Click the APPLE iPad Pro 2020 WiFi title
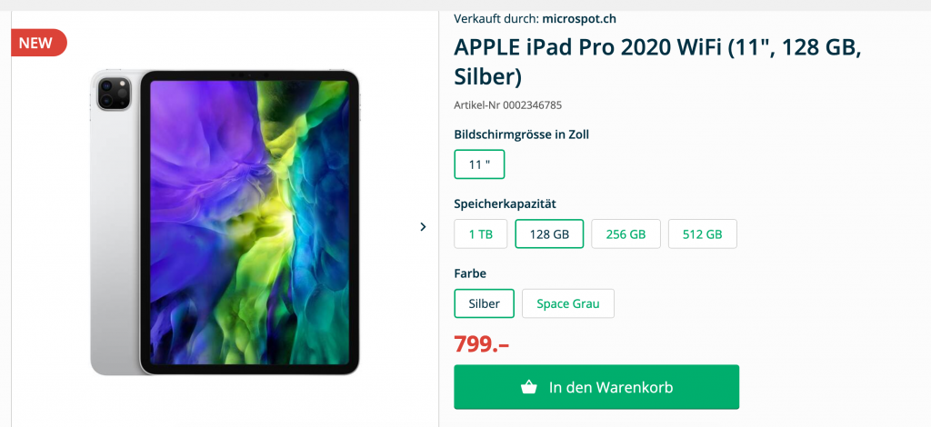Image resolution: width=931 pixels, height=427 pixels. [x=657, y=62]
